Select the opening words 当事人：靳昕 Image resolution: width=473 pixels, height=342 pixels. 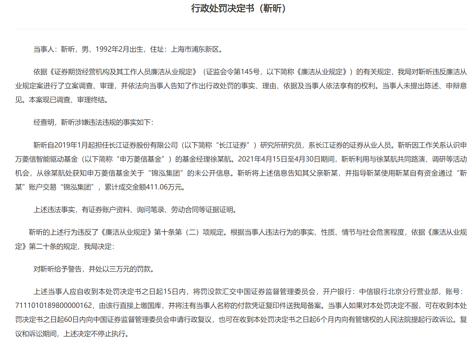click(x=54, y=49)
